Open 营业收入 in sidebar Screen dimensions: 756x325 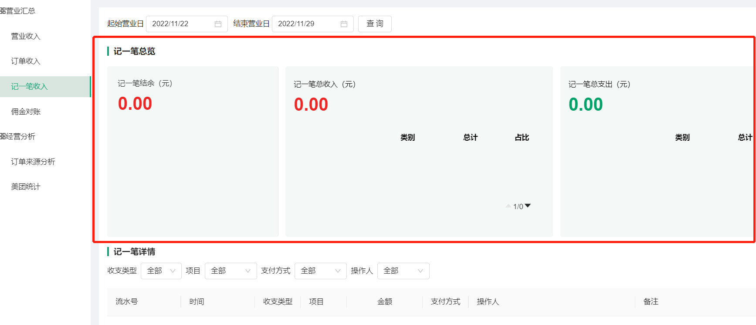point(26,36)
